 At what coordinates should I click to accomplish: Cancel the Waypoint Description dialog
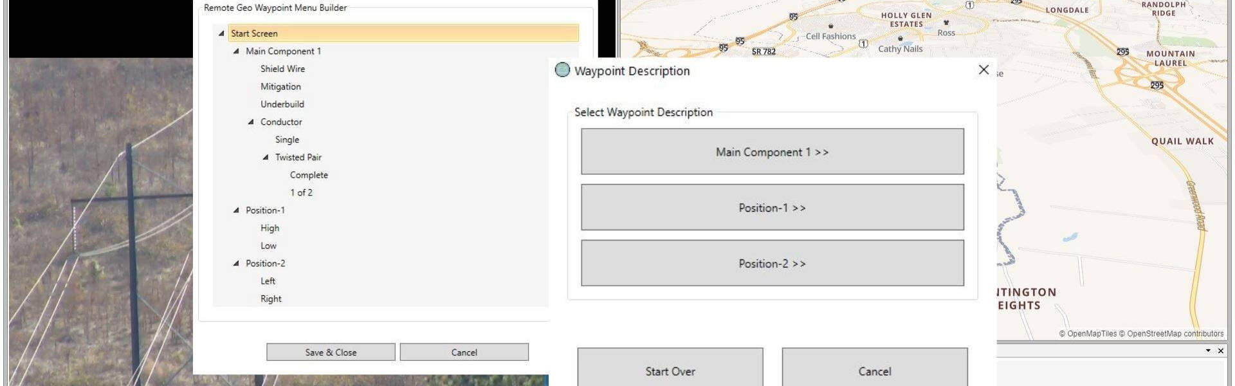click(875, 367)
